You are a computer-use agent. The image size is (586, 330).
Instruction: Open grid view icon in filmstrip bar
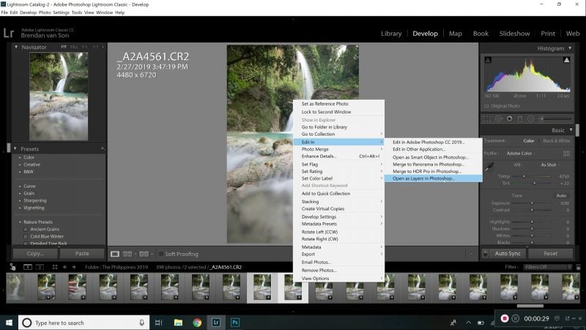55,267
